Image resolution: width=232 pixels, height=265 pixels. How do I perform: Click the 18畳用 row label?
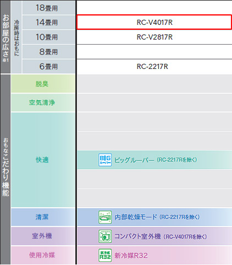pyautogui.click(x=48, y=8)
